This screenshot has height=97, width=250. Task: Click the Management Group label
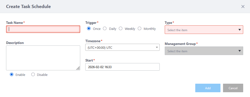[180, 44]
